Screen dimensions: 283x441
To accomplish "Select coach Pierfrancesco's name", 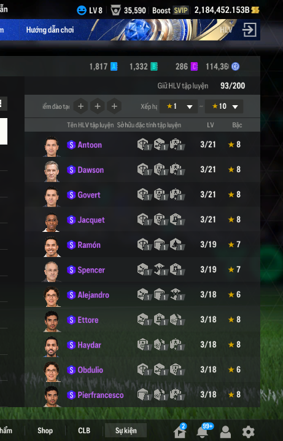I will pos(101,395).
